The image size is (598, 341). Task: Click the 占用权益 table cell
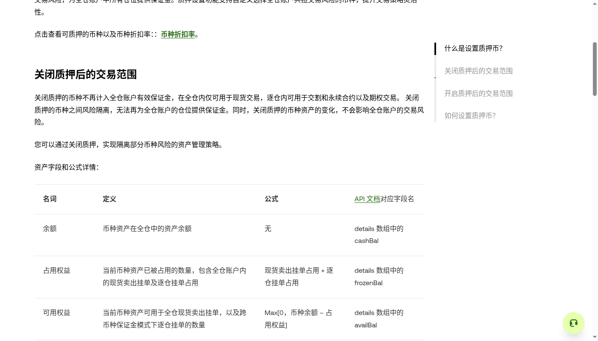56,271
